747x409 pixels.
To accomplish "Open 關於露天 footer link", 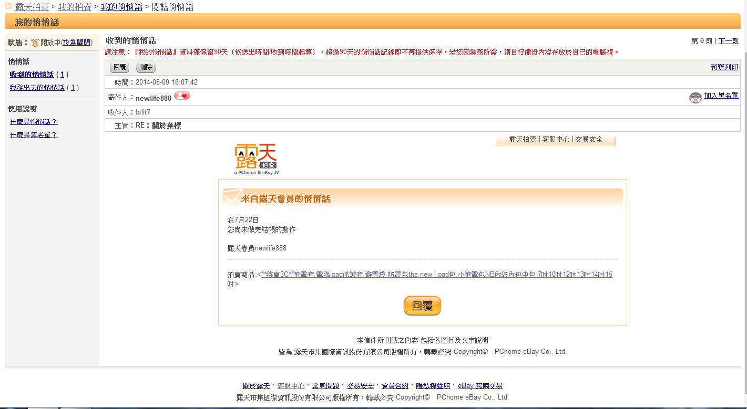I will pos(256,386).
